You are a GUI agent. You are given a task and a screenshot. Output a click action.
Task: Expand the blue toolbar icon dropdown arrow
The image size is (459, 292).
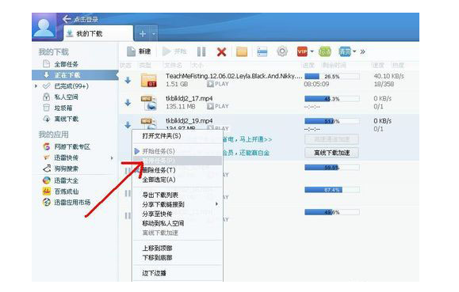(x=354, y=51)
